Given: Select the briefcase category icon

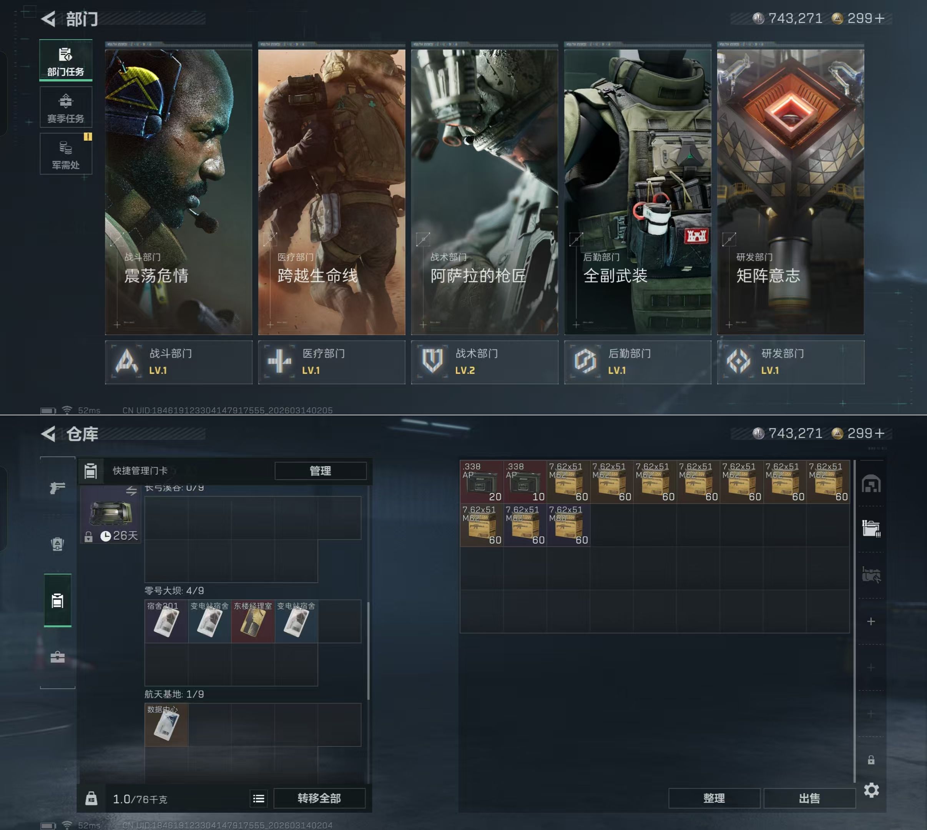Looking at the screenshot, I should pyautogui.click(x=58, y=657).
